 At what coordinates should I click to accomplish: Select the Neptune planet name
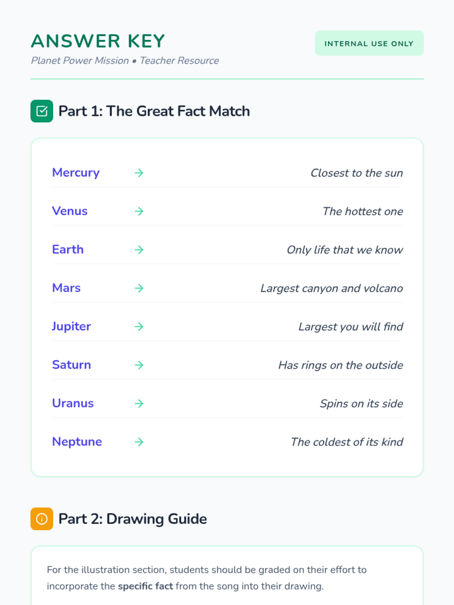(77, 442)
